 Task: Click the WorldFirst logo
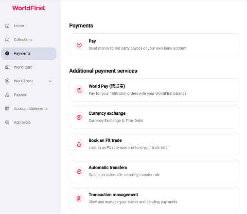29,8
